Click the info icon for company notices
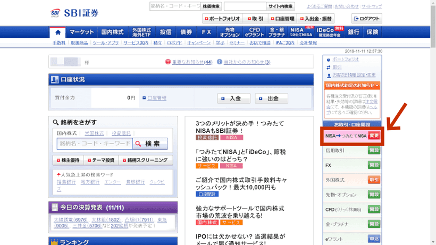 [220, 62]
